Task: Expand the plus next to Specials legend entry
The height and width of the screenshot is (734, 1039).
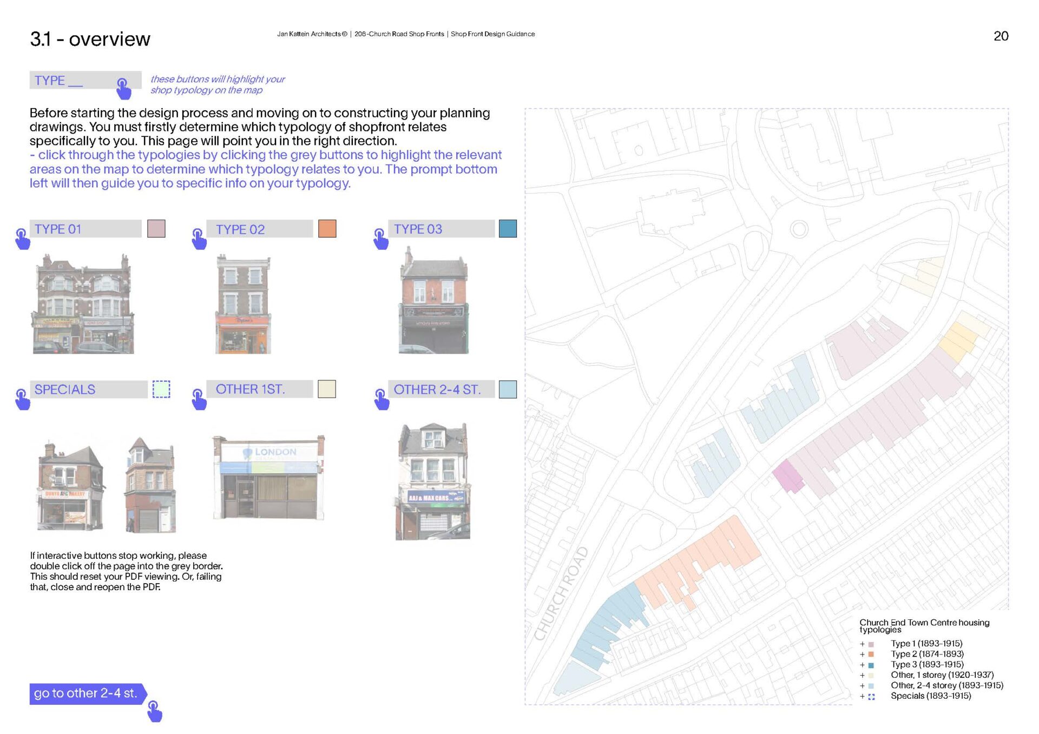Action: [862, 697]
